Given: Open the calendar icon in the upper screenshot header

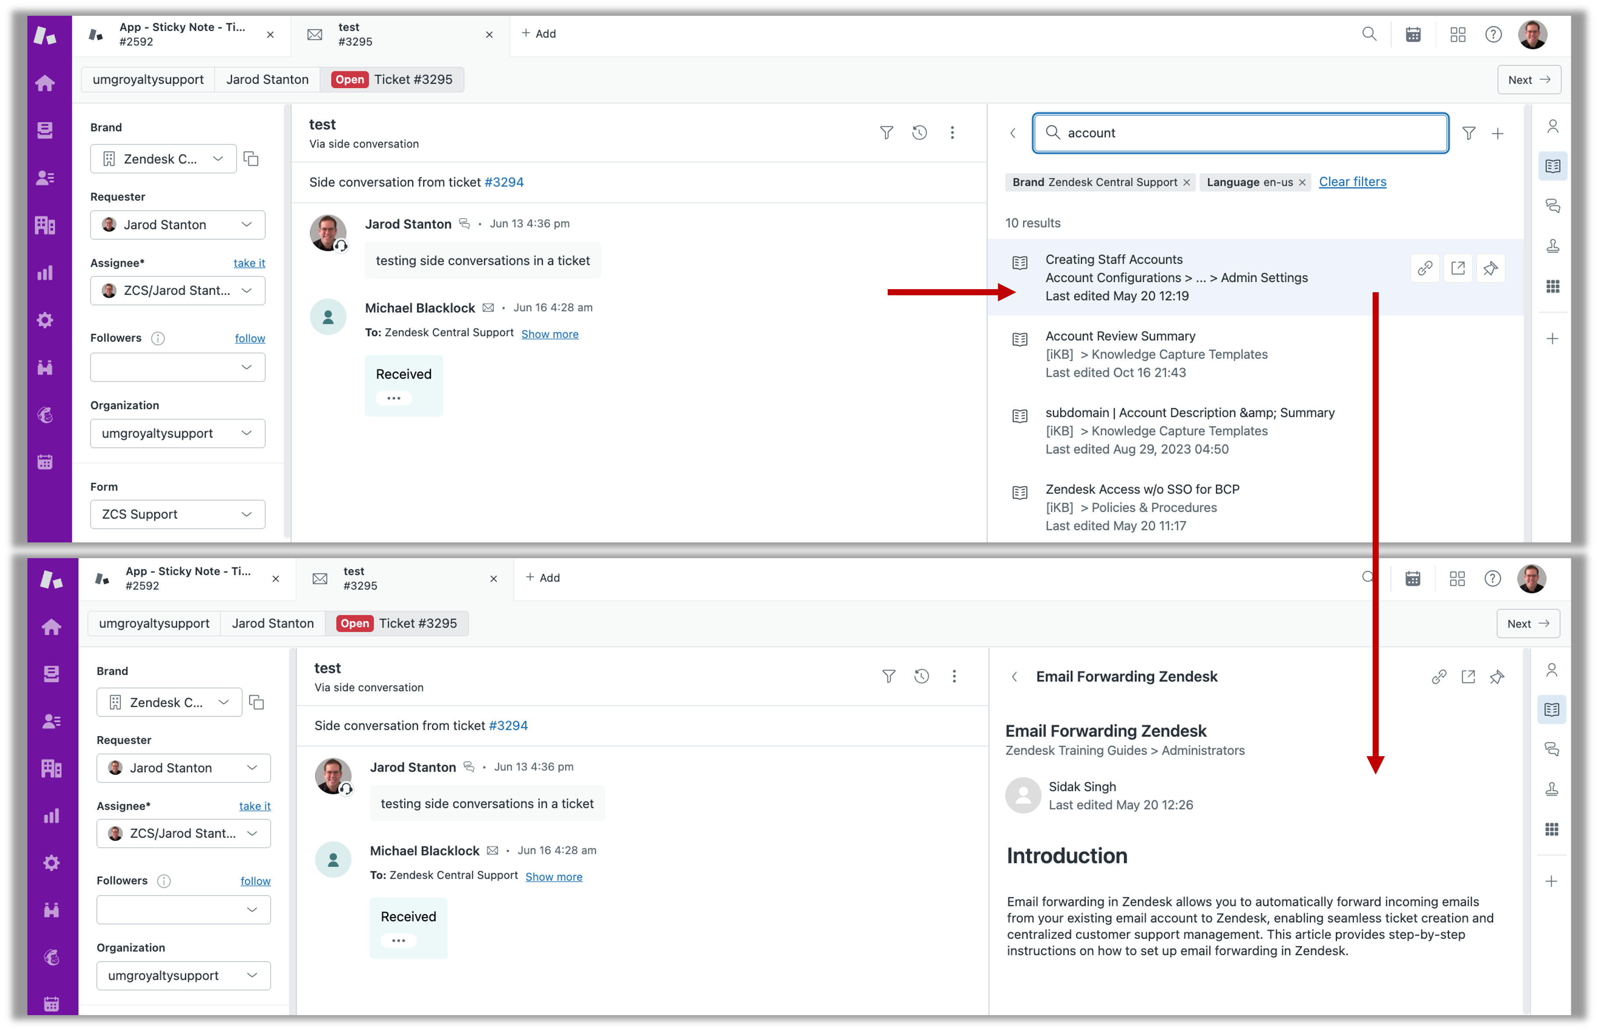Looking at the screenshot, I should pyautogui.click(x=1413, y=34).
